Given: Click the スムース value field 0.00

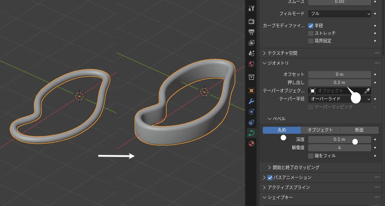Looking at the screenshot, I should point(339,2).
